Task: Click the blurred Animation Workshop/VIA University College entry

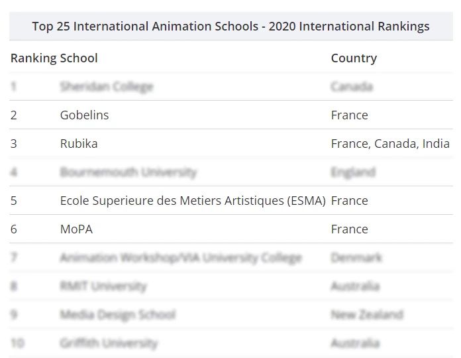Action: [181, 258]
